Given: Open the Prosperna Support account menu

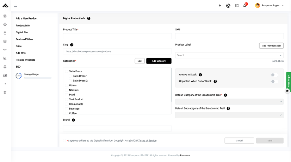Looking at the screenshot, I should (269, 6).
